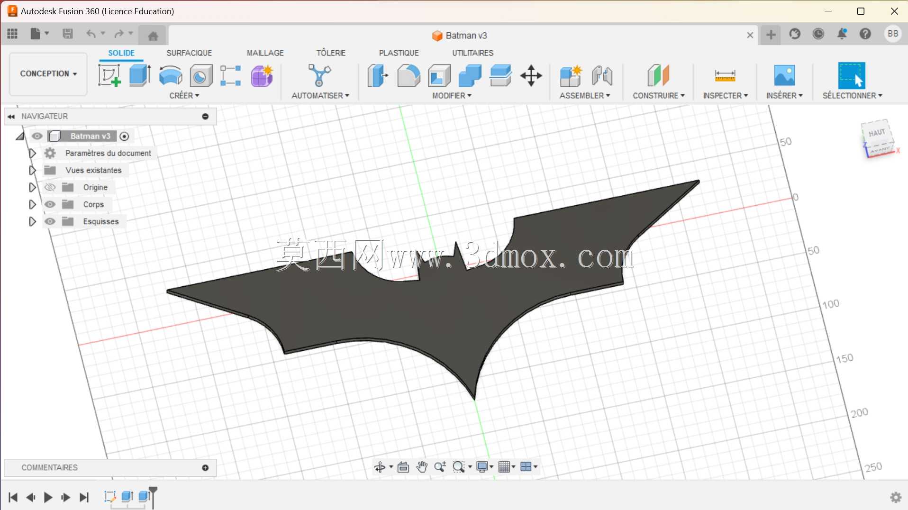
Task: Open a new design tab with plus
Action: point(771,35)
